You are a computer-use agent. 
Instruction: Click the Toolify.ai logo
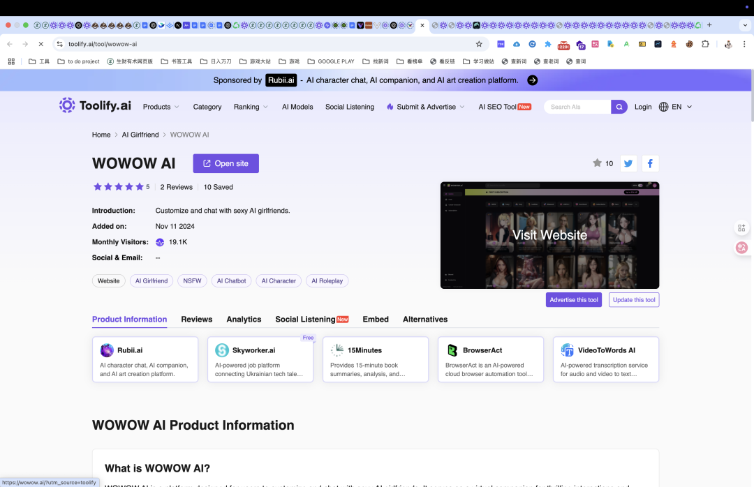tap(95, 105)
